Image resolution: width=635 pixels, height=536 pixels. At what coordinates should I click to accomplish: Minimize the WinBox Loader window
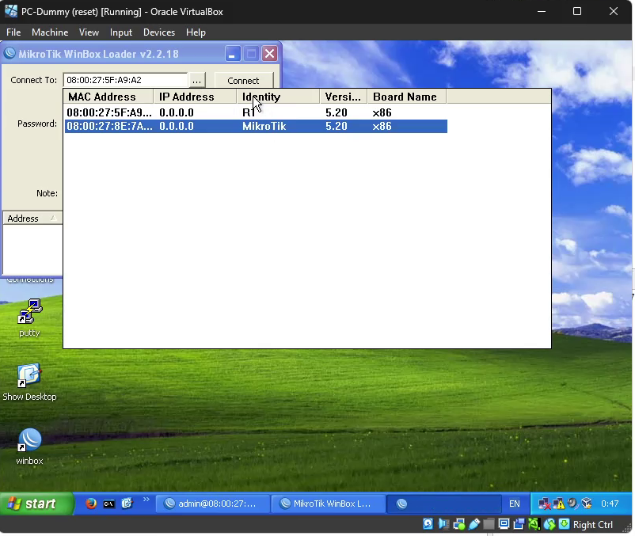click(233, 53)
